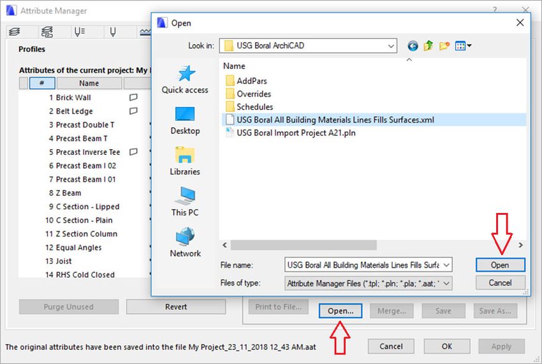
Task: Select Libraries in the places bar
Action: coord(185,161)
